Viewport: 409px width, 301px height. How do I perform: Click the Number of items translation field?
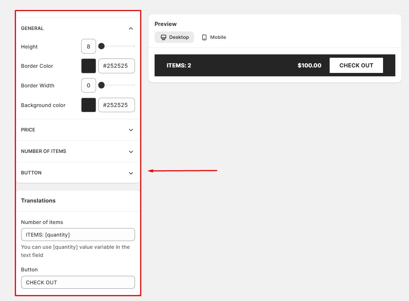(78, 235)
